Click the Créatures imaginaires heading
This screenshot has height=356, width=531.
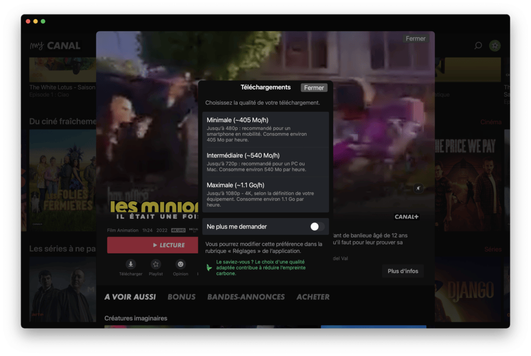point(136,318)
